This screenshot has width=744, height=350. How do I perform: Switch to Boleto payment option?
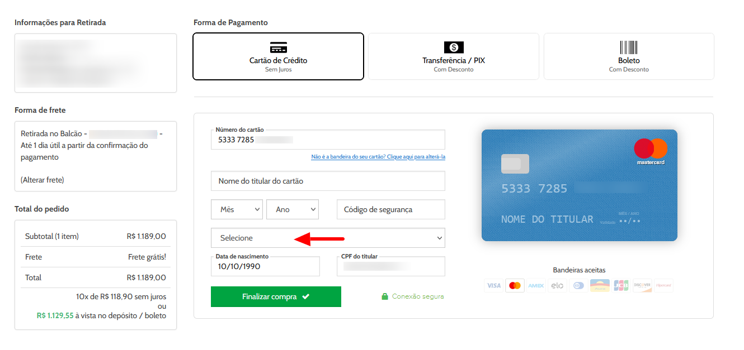629,56
